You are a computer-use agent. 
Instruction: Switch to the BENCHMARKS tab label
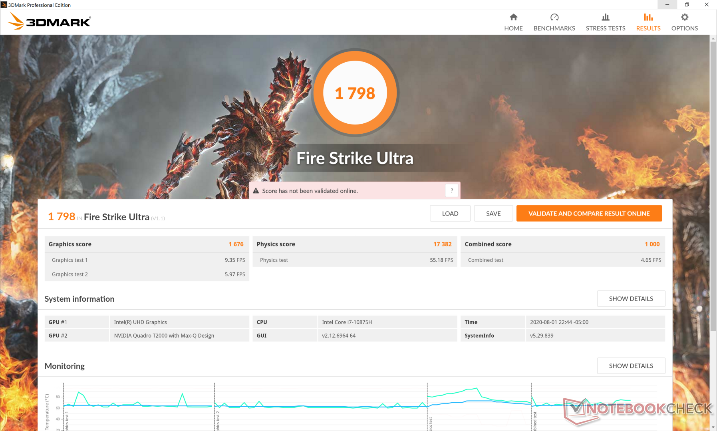click(x=554, y=28)
